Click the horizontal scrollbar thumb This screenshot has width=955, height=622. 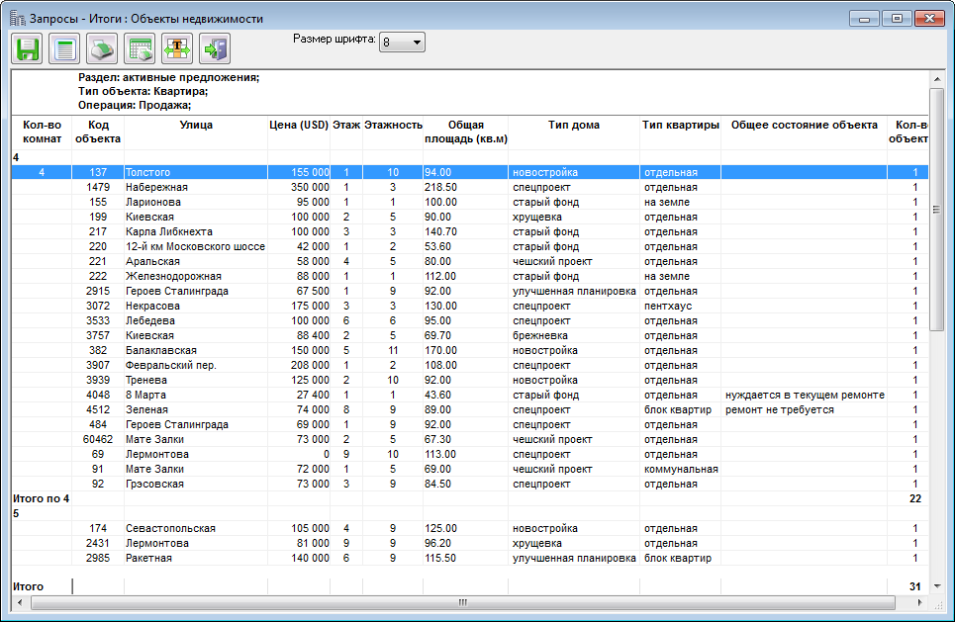point(461,602)
